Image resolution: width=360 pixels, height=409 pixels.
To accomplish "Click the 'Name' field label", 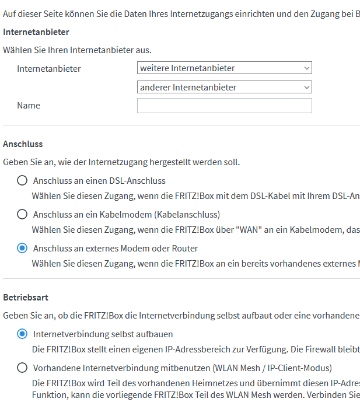I will 29,106.
